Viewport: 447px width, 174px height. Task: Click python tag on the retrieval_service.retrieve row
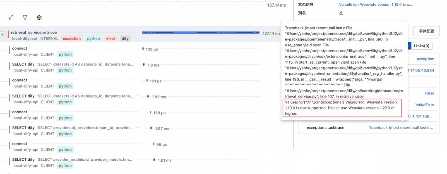point(94,38)
